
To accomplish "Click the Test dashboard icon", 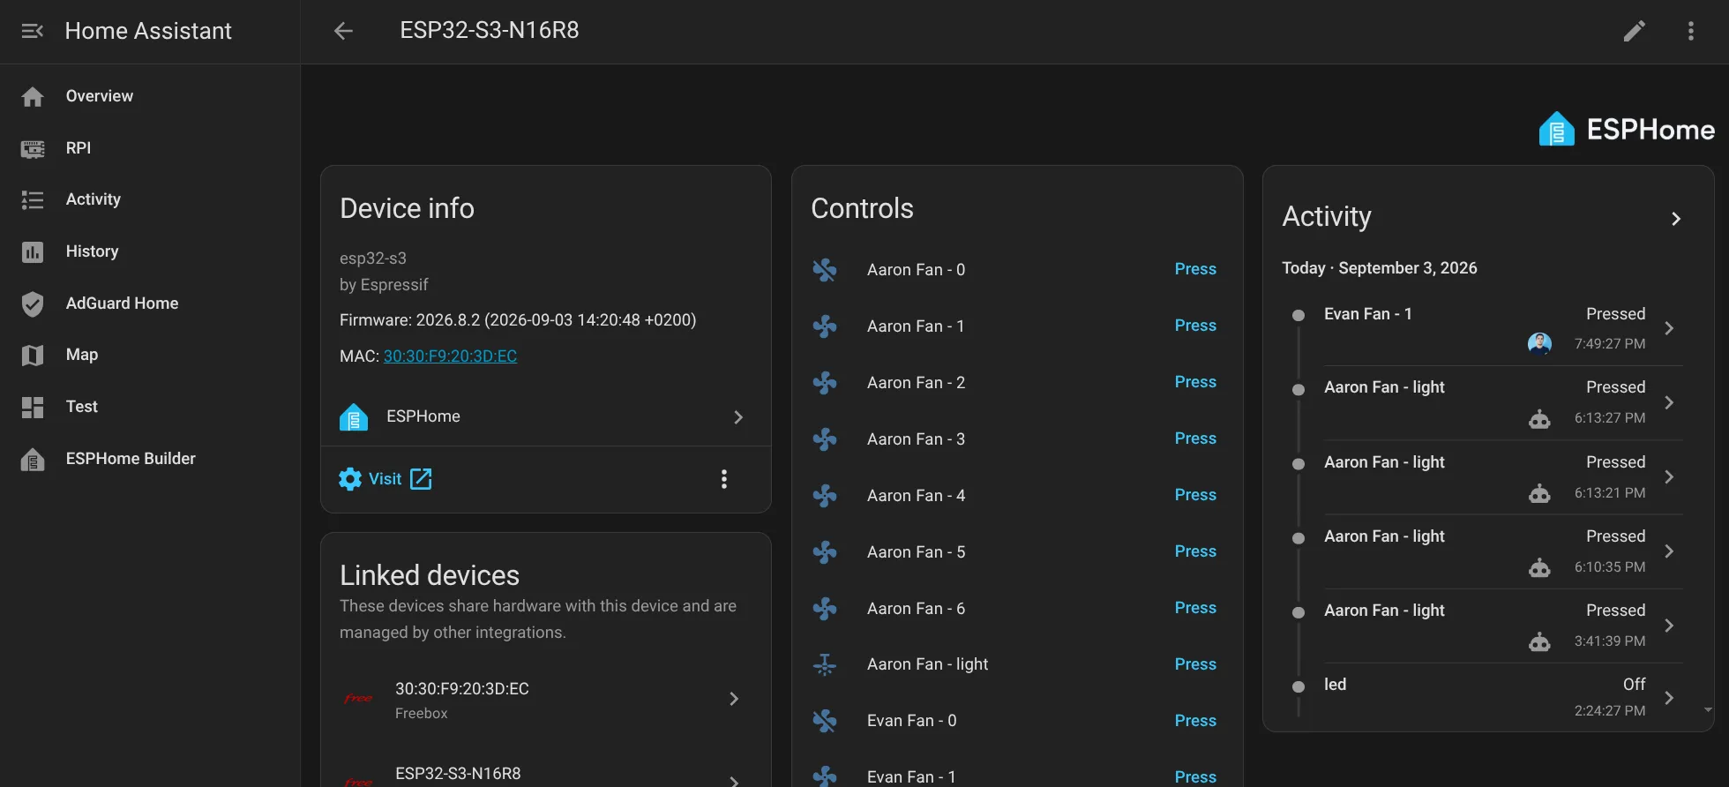I will (33, 407).
